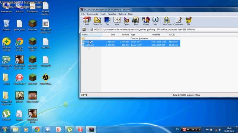This screenshot has width=238, height=133.
Task: Click the Add toolbar icon in WinRAR
Action: point(87,21)
